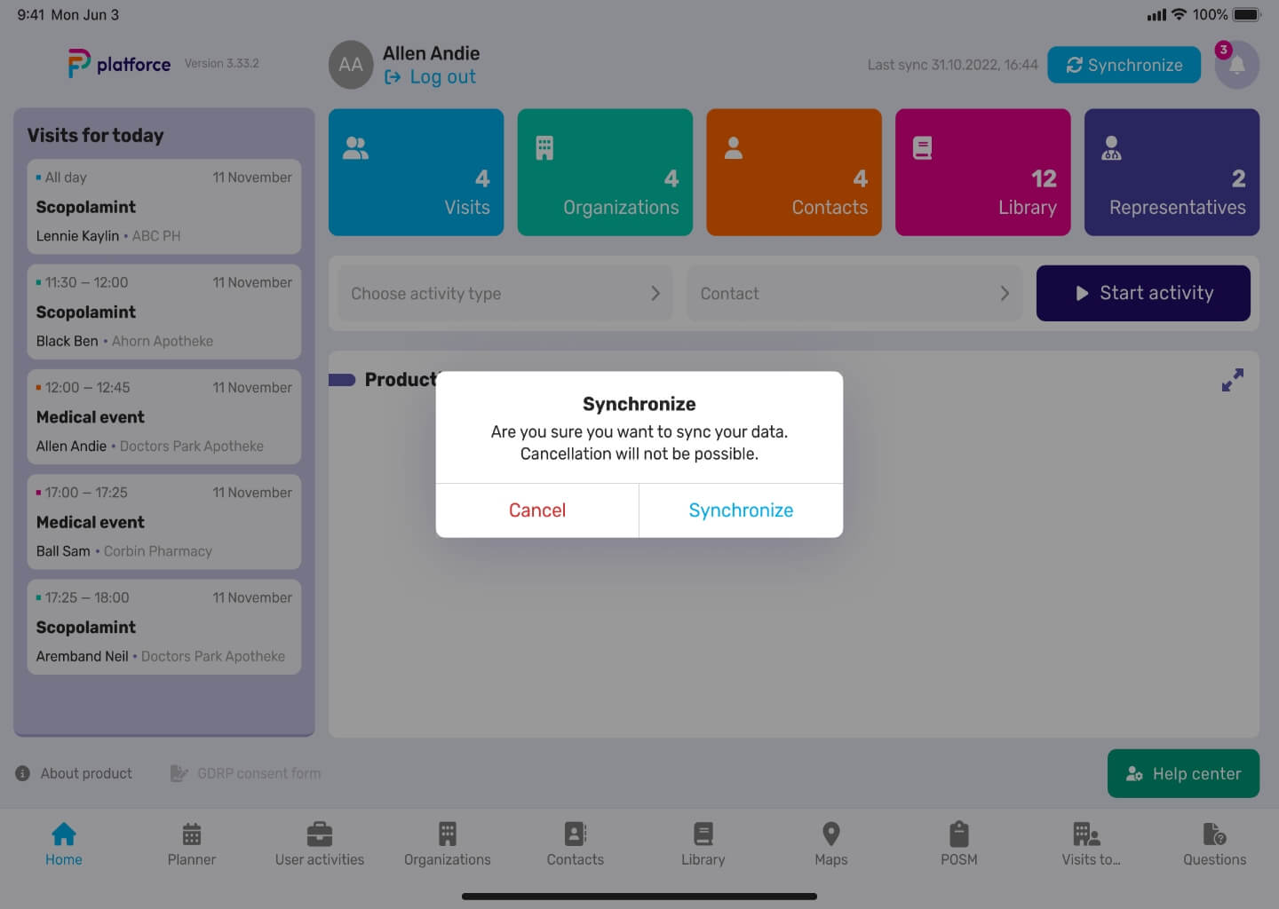Click the Ahorn Apotheke text
Viewport: 1279px width, 909px height.
tap(163, 341)
